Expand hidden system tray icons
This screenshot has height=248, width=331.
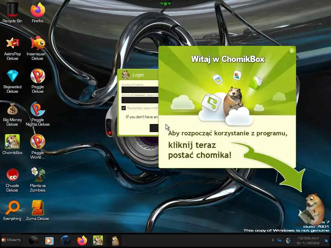pos(273,240)
